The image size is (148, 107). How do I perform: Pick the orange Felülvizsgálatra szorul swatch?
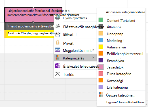(x=101, y=53)
